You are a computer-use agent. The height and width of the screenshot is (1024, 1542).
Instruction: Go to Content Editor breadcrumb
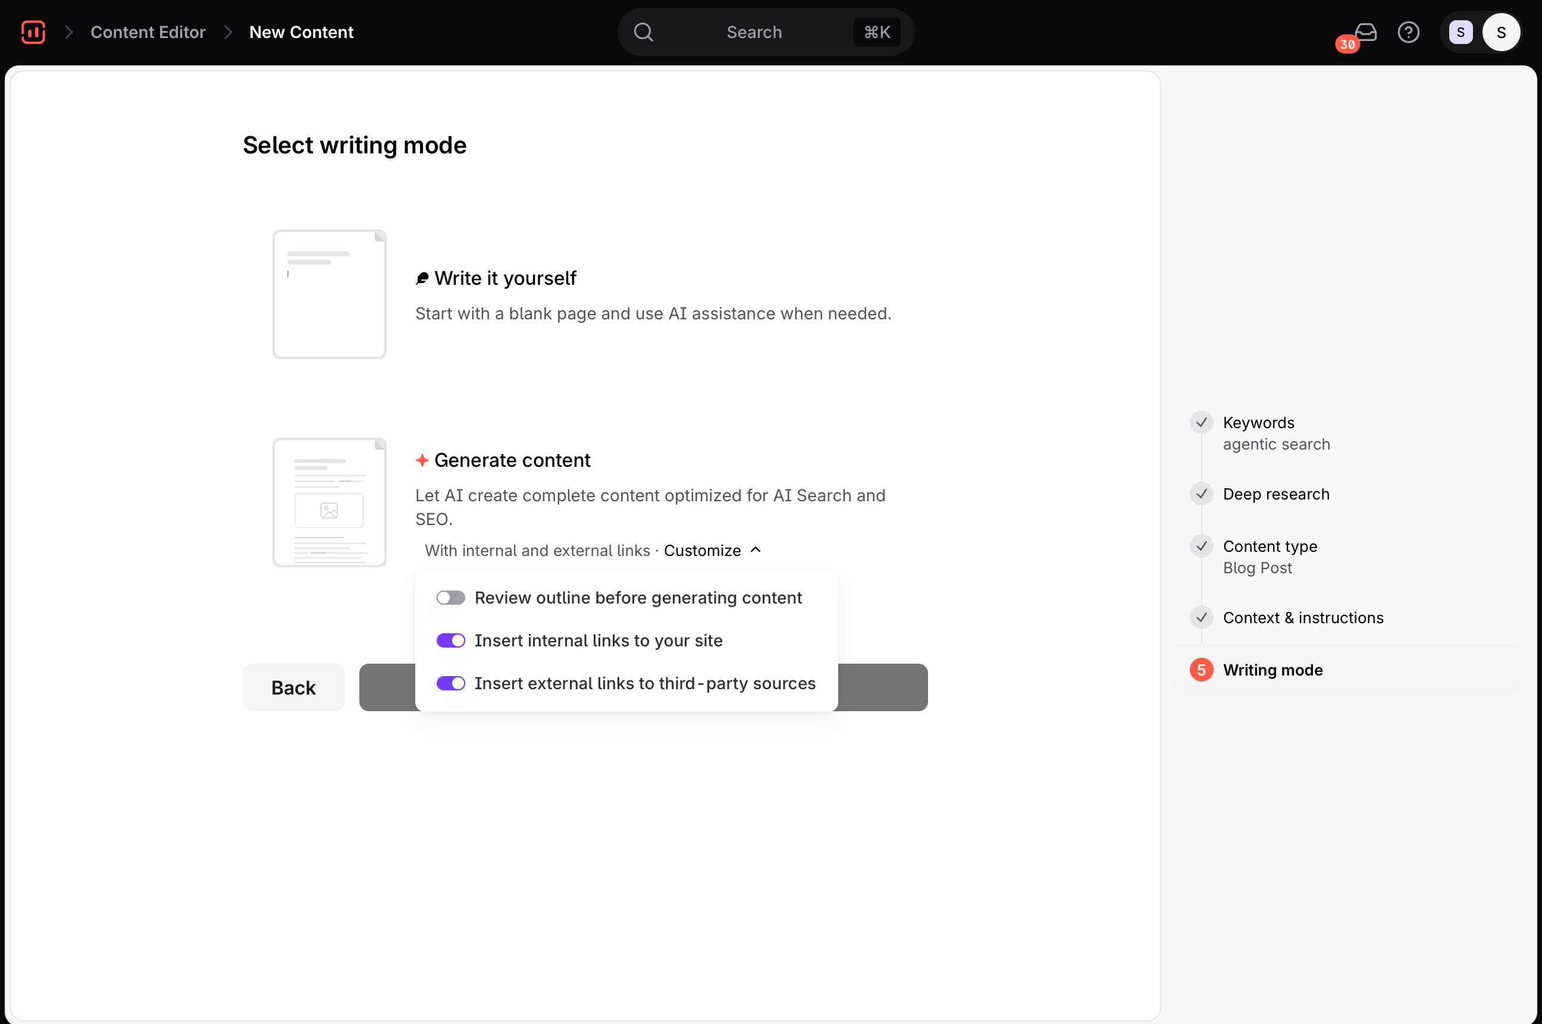[x=148, y=32]
